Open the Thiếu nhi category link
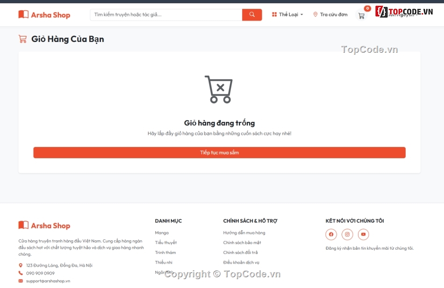The image size is (444, 288). (164, 262)
